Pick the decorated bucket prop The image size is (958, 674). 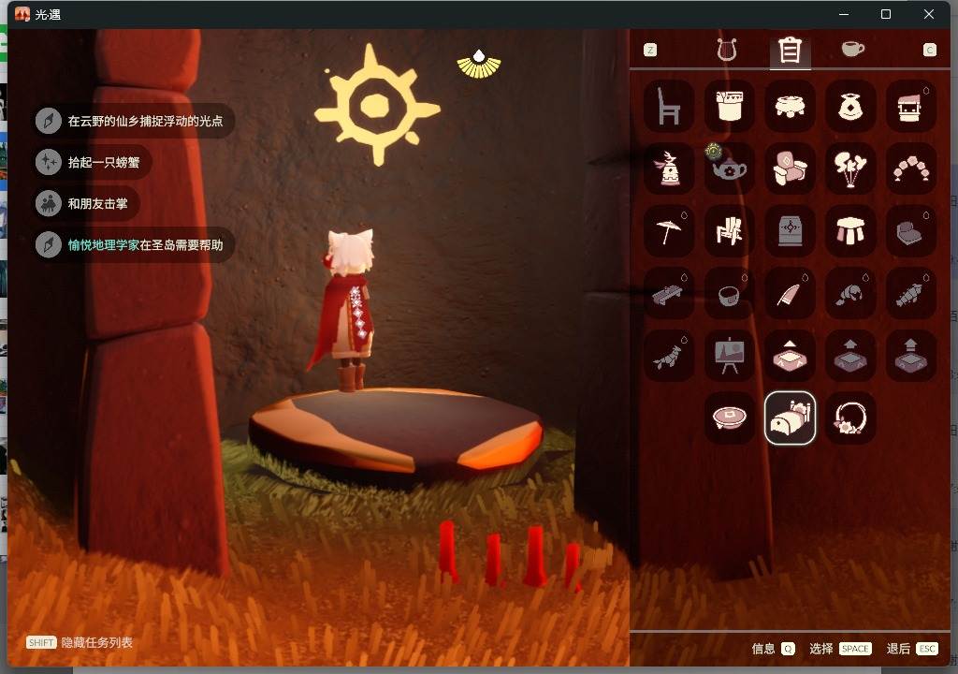pyautogui.click(x=730, y=106)
